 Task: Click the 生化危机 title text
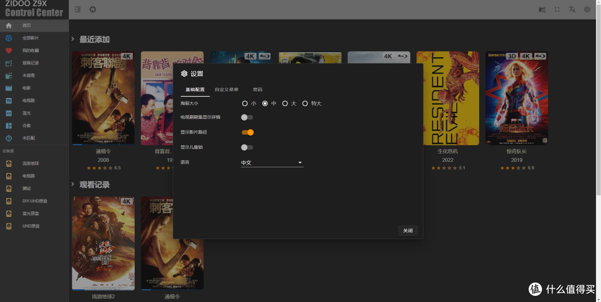pos(447,151)
